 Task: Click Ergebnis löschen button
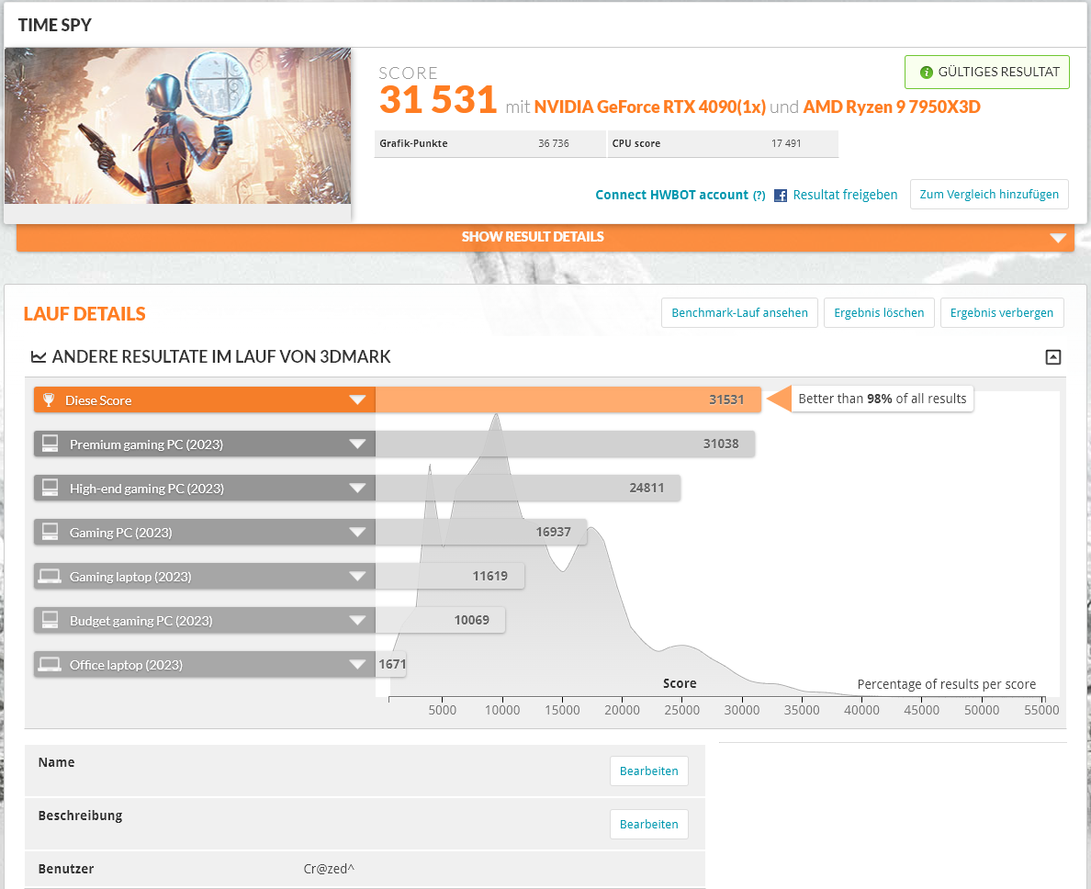click(x=879, y=313)
